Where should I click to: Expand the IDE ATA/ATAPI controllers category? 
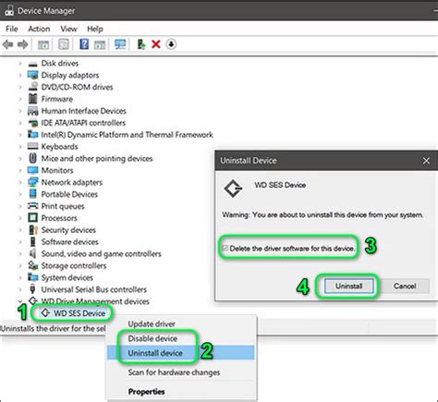pyautogui.click(x=20, y=123)
